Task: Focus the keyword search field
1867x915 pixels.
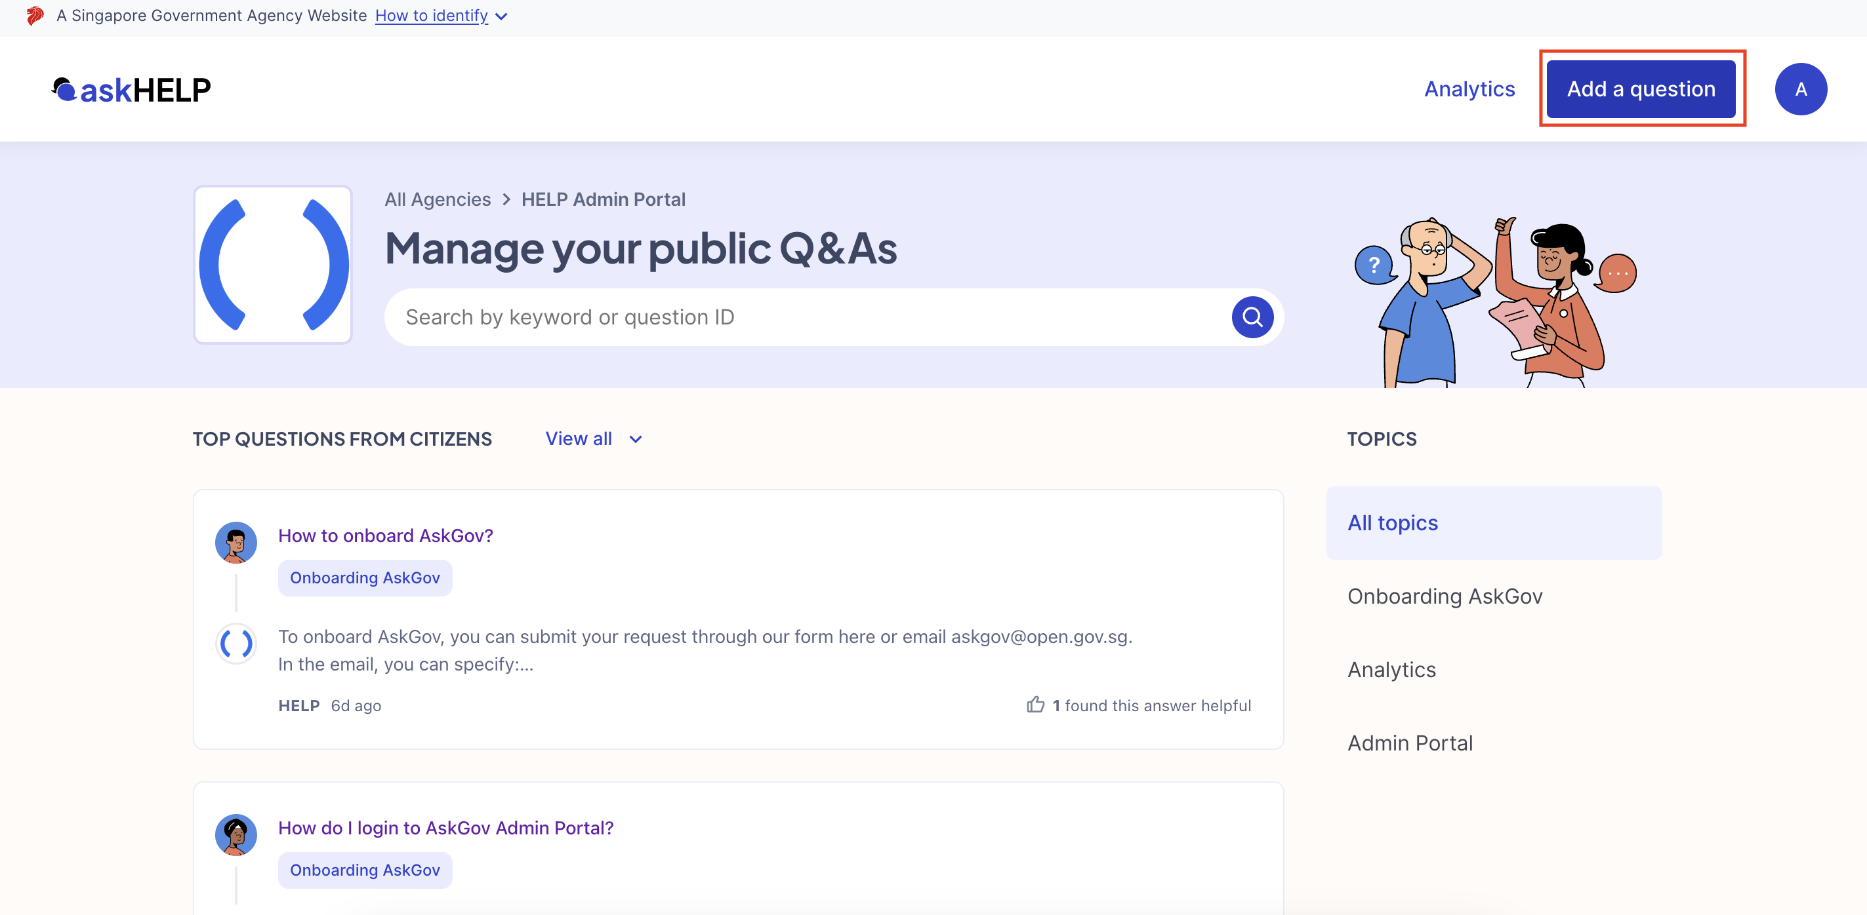Action: 804,317
